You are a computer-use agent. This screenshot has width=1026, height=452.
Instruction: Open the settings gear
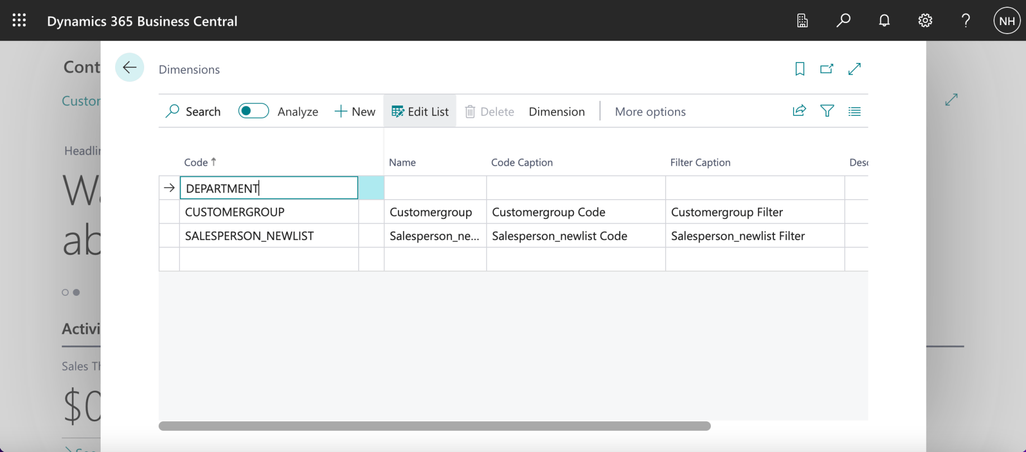(925, 21)
